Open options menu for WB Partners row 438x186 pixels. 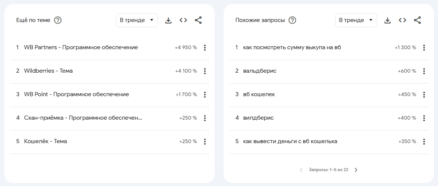(x=205, y=48)
